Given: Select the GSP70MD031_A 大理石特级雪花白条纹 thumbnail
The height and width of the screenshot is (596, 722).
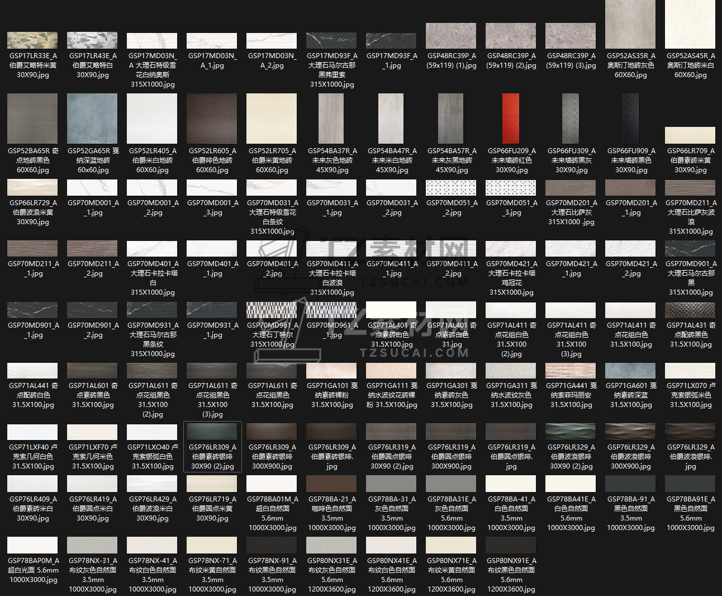Looking at the screenshot, I should click(272, 187).
